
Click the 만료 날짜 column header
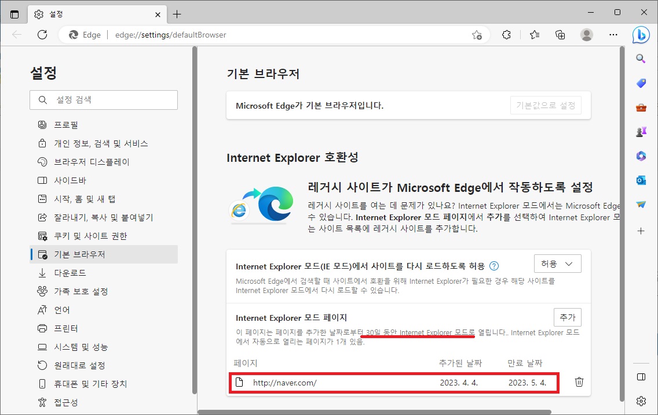click(525, 363)
